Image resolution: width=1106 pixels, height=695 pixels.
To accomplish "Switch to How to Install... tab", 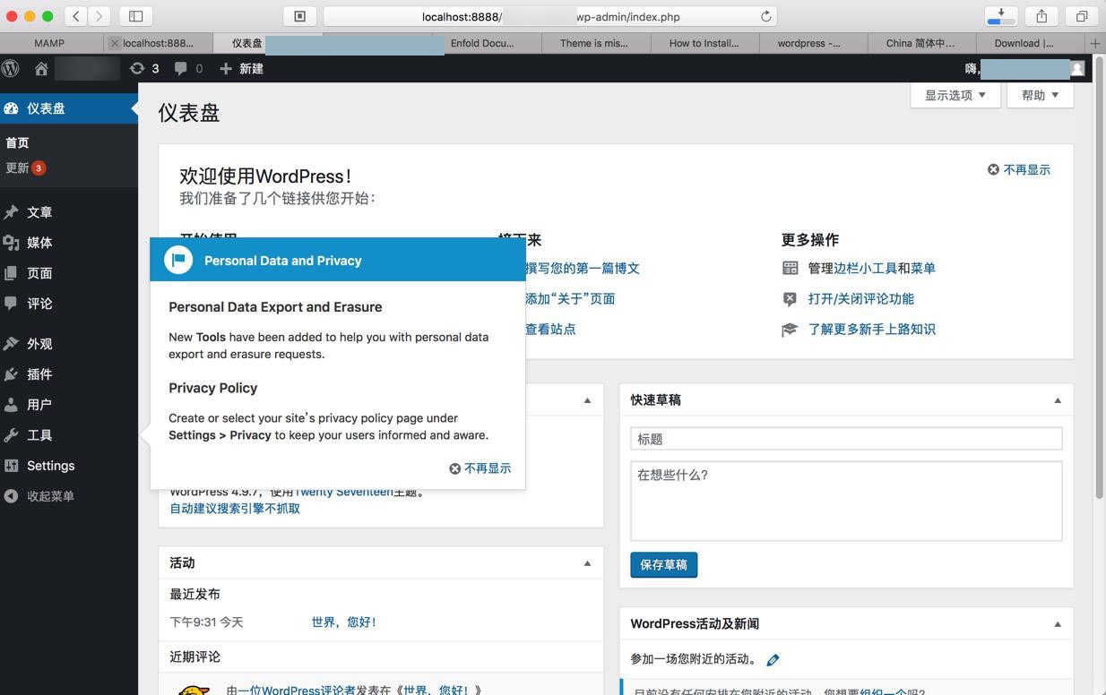I will [x=704, y=43].
